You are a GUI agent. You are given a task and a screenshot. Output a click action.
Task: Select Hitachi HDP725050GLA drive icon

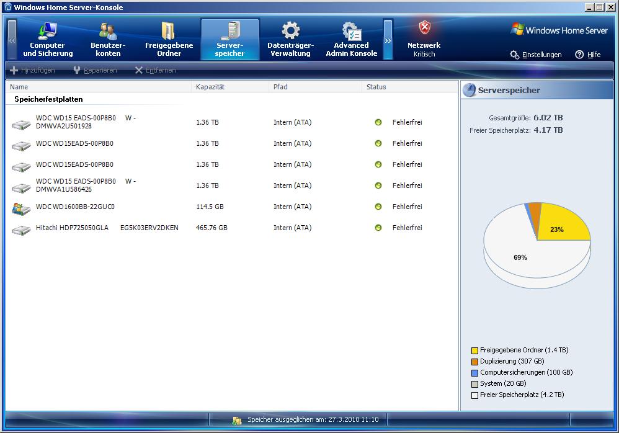pyautogui.click(x=21, y=230)
